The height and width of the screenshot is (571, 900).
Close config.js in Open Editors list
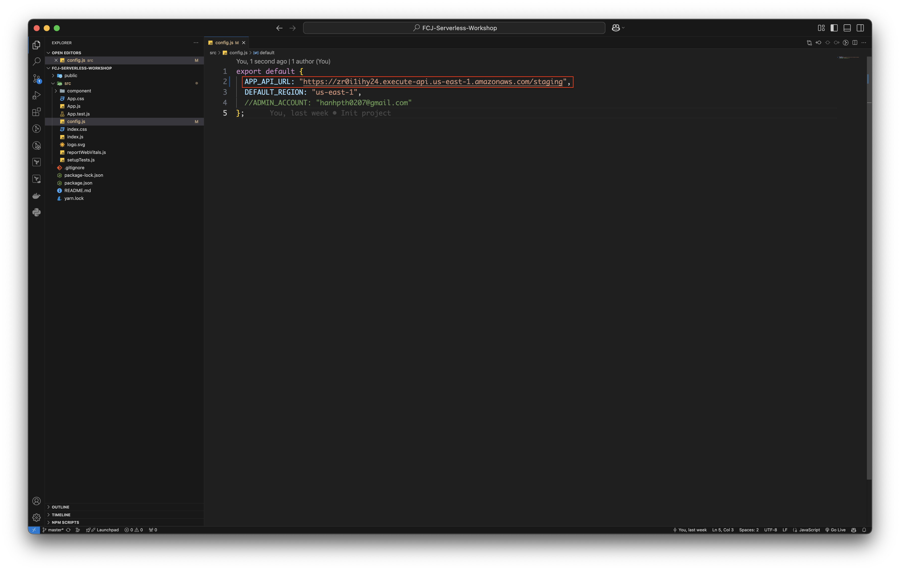coord(56,60)
